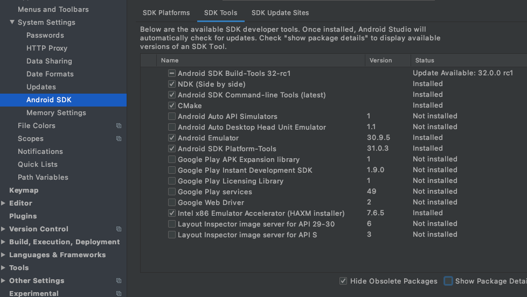Viewport: 527px width, 297px height.
Task: Switch to the SDK Platforms tab
Action: pos(166,13)
